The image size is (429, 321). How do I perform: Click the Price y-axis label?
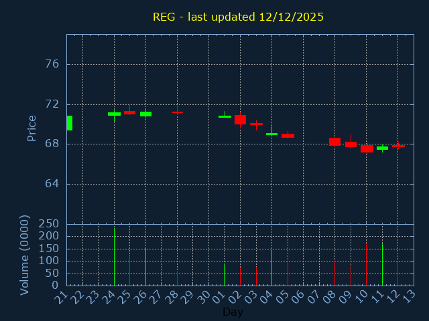(x=32, y=128)
